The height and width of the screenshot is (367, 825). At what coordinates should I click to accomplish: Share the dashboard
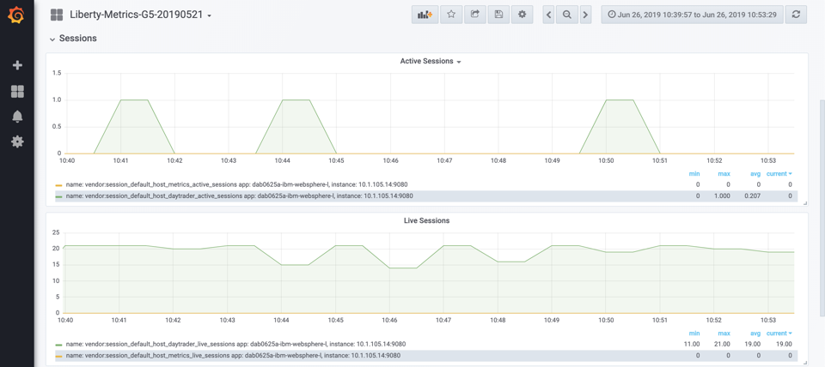click(474, 15)
